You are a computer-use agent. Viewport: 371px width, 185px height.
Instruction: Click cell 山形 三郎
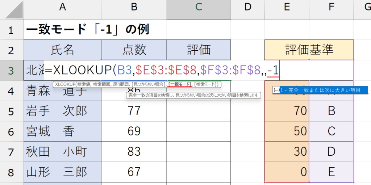[62, 172]
